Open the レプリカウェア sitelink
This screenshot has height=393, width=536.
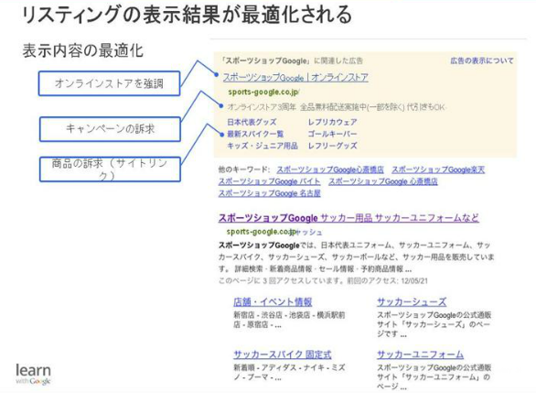coord(332,122)
